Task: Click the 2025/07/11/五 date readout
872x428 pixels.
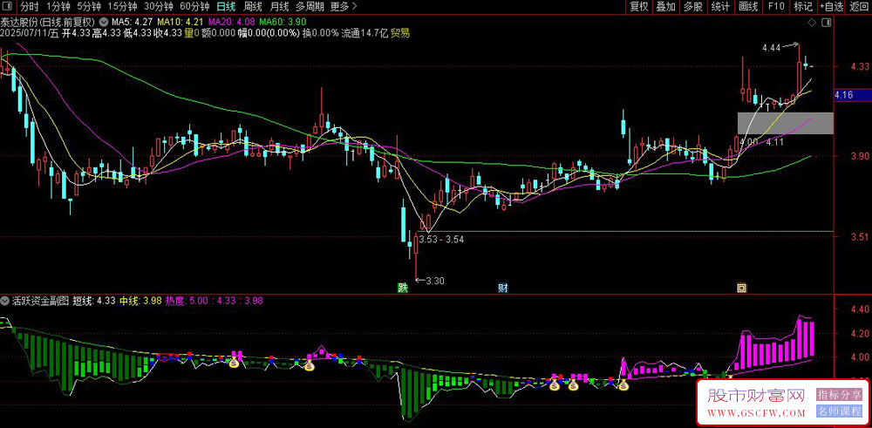Action: click(x=30, y=33)
